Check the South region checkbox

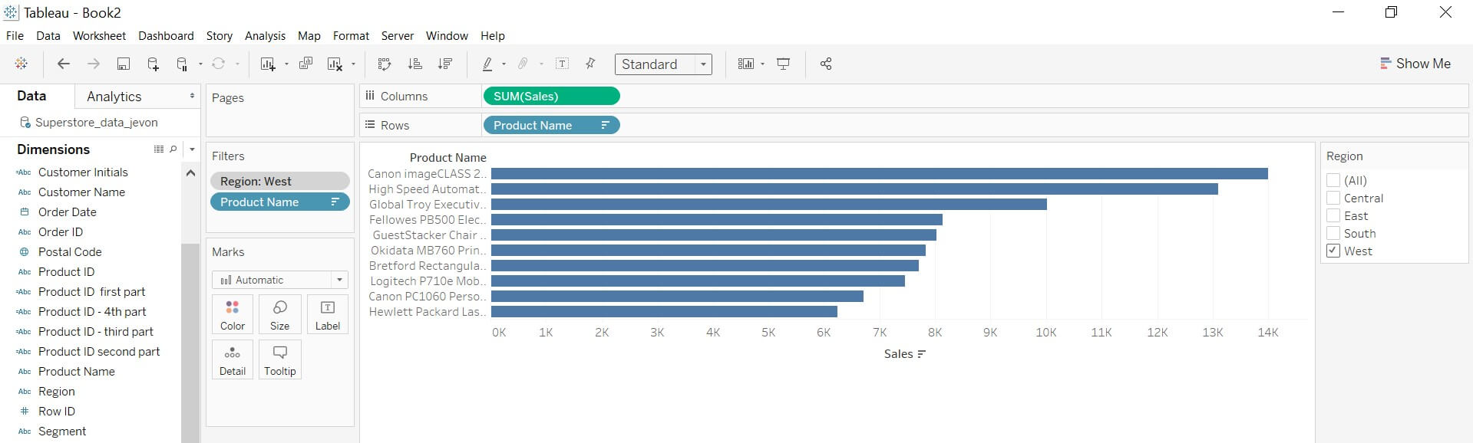coord(1333,233)
